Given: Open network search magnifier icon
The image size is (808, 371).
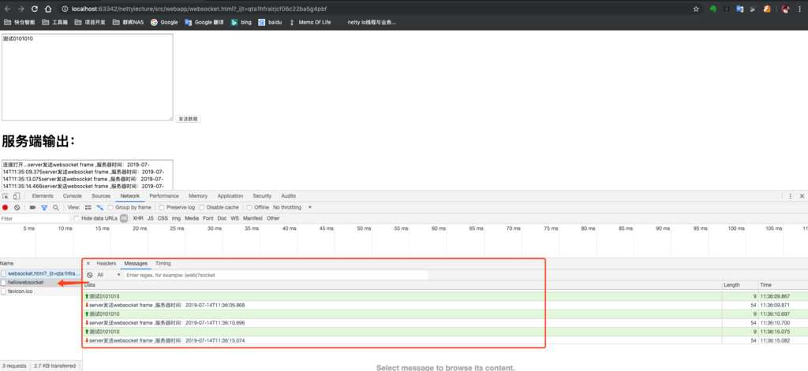Looking at the screenshot, I should point(56,207).
